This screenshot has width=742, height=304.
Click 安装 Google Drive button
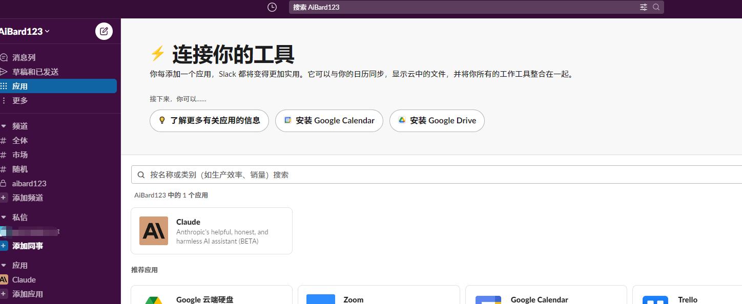[437, 121]
